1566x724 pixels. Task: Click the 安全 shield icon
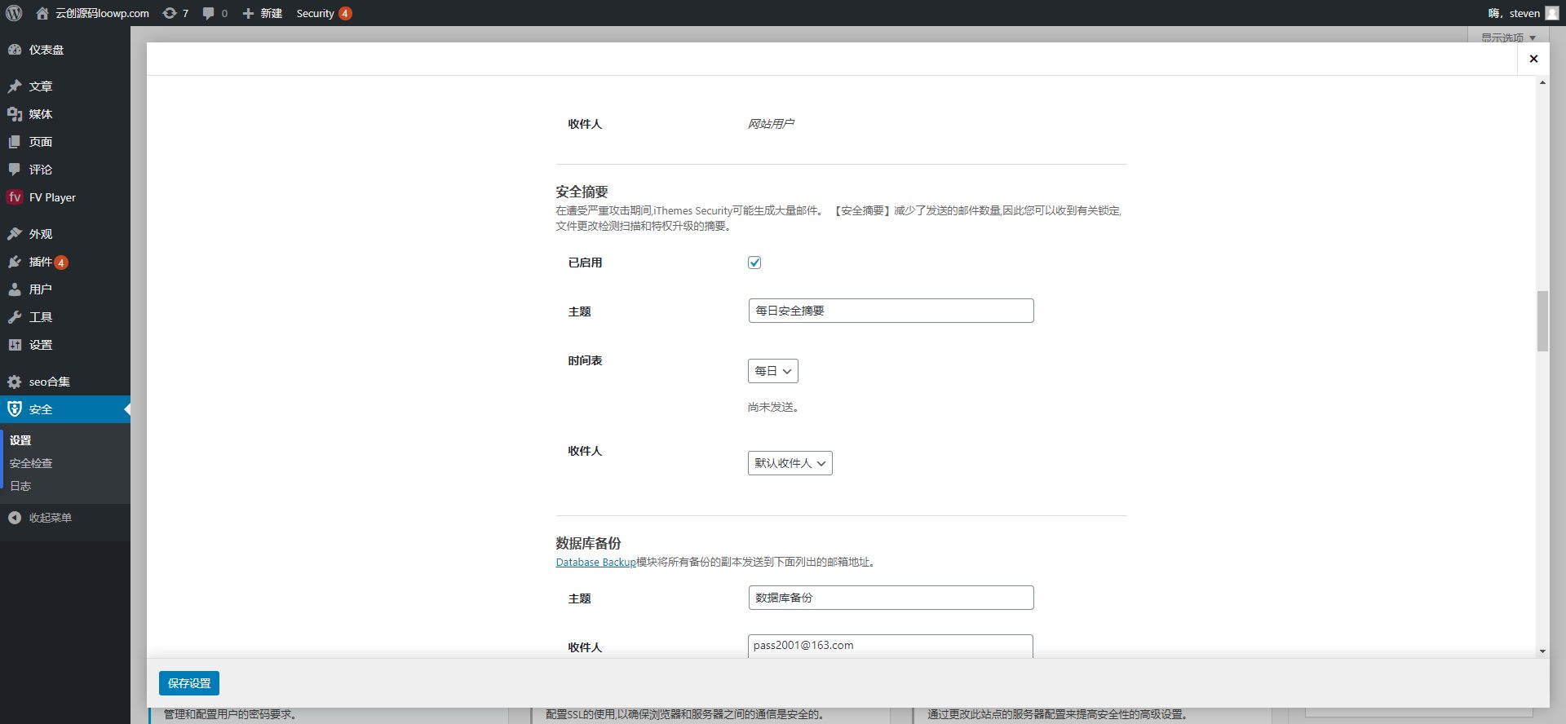pos(15,409)
